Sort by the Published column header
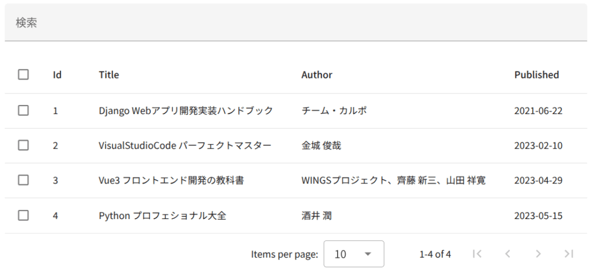The width and height of the screenshot is (592, 271). coord(536,74)
